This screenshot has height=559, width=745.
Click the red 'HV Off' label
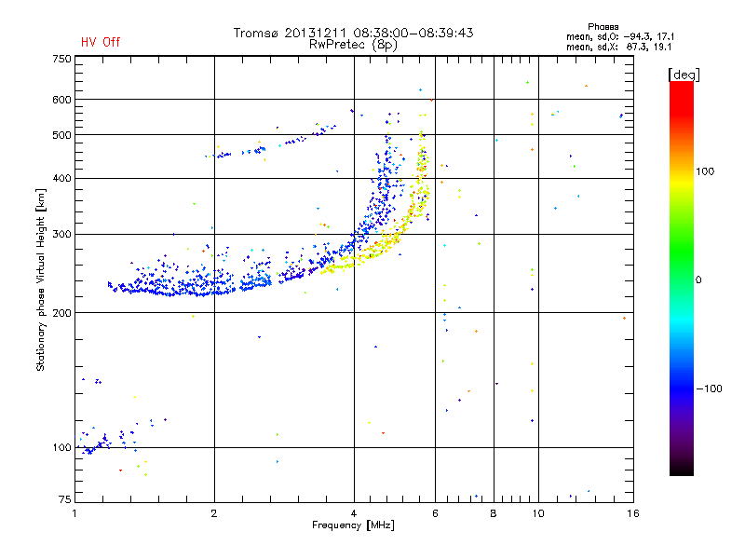(x=101, y=42)
